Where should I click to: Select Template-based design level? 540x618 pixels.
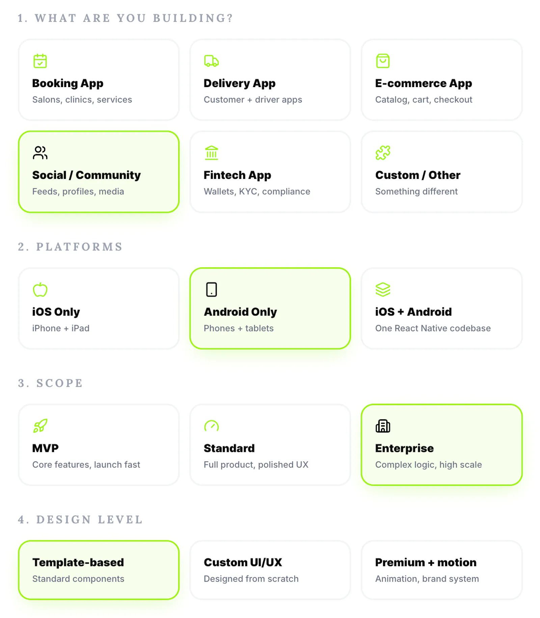point(99,570)
